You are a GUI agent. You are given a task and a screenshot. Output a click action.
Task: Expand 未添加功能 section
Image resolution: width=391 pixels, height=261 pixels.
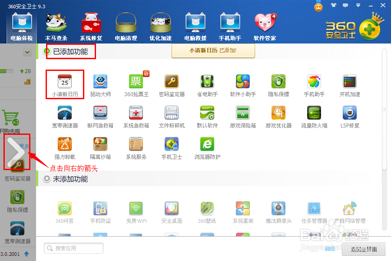(x=46, y=179)
